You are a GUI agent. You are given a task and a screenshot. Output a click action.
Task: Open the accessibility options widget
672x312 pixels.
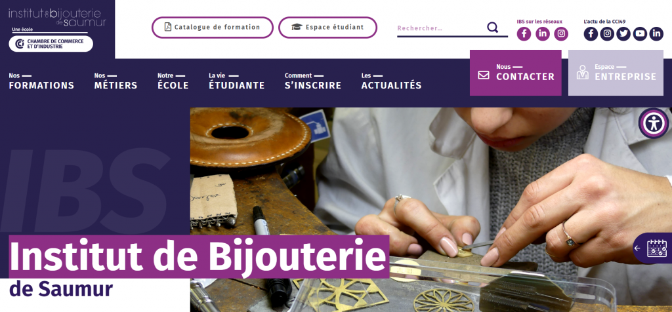click(654, 123)
